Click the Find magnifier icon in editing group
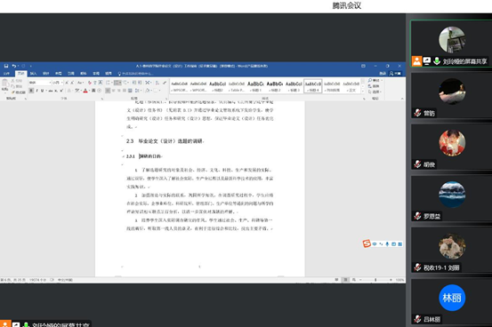Screen dimensions: 492x327 click(x=370, y=81)
